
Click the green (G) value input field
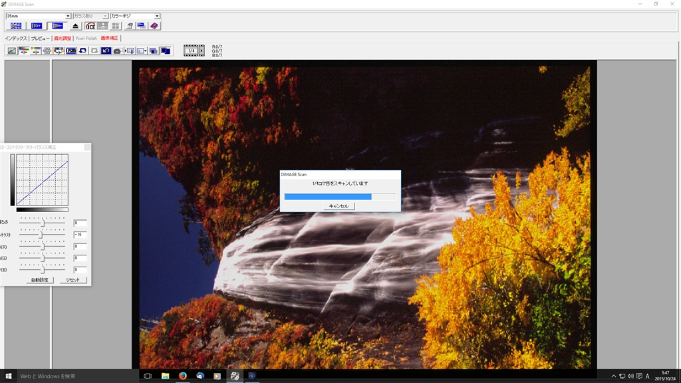click(x=80, y=258)
